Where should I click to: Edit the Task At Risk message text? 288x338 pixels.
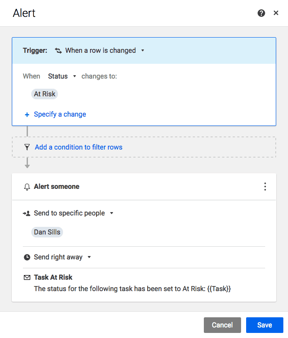(132, 289)
